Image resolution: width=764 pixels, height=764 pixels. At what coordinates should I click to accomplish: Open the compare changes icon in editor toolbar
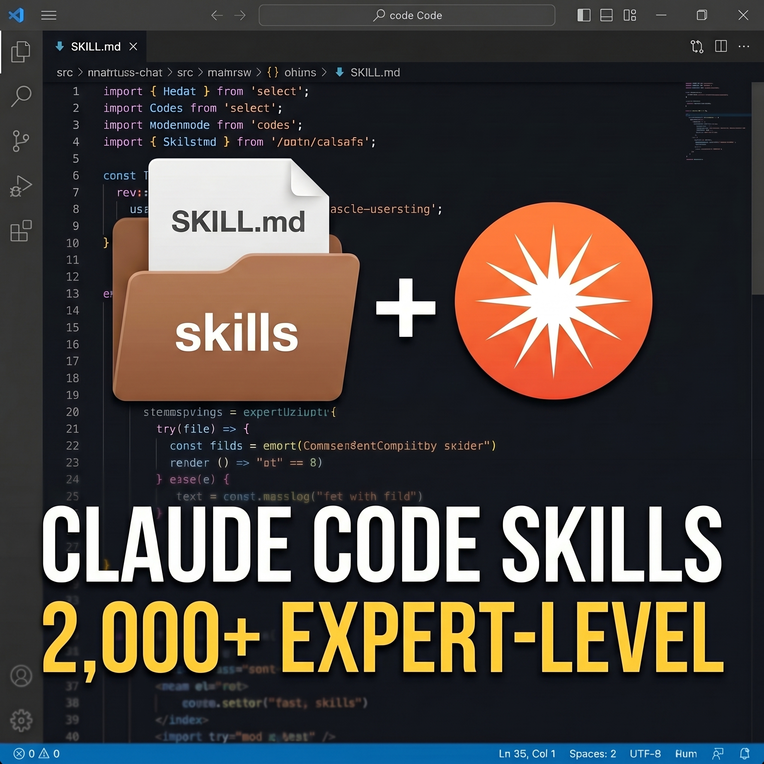point(697,47)
